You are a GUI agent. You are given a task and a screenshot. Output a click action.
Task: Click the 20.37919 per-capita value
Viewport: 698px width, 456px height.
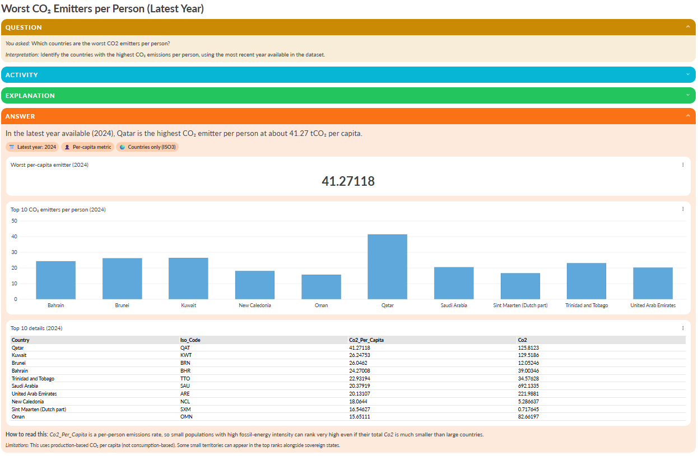(x=360, y=386)
